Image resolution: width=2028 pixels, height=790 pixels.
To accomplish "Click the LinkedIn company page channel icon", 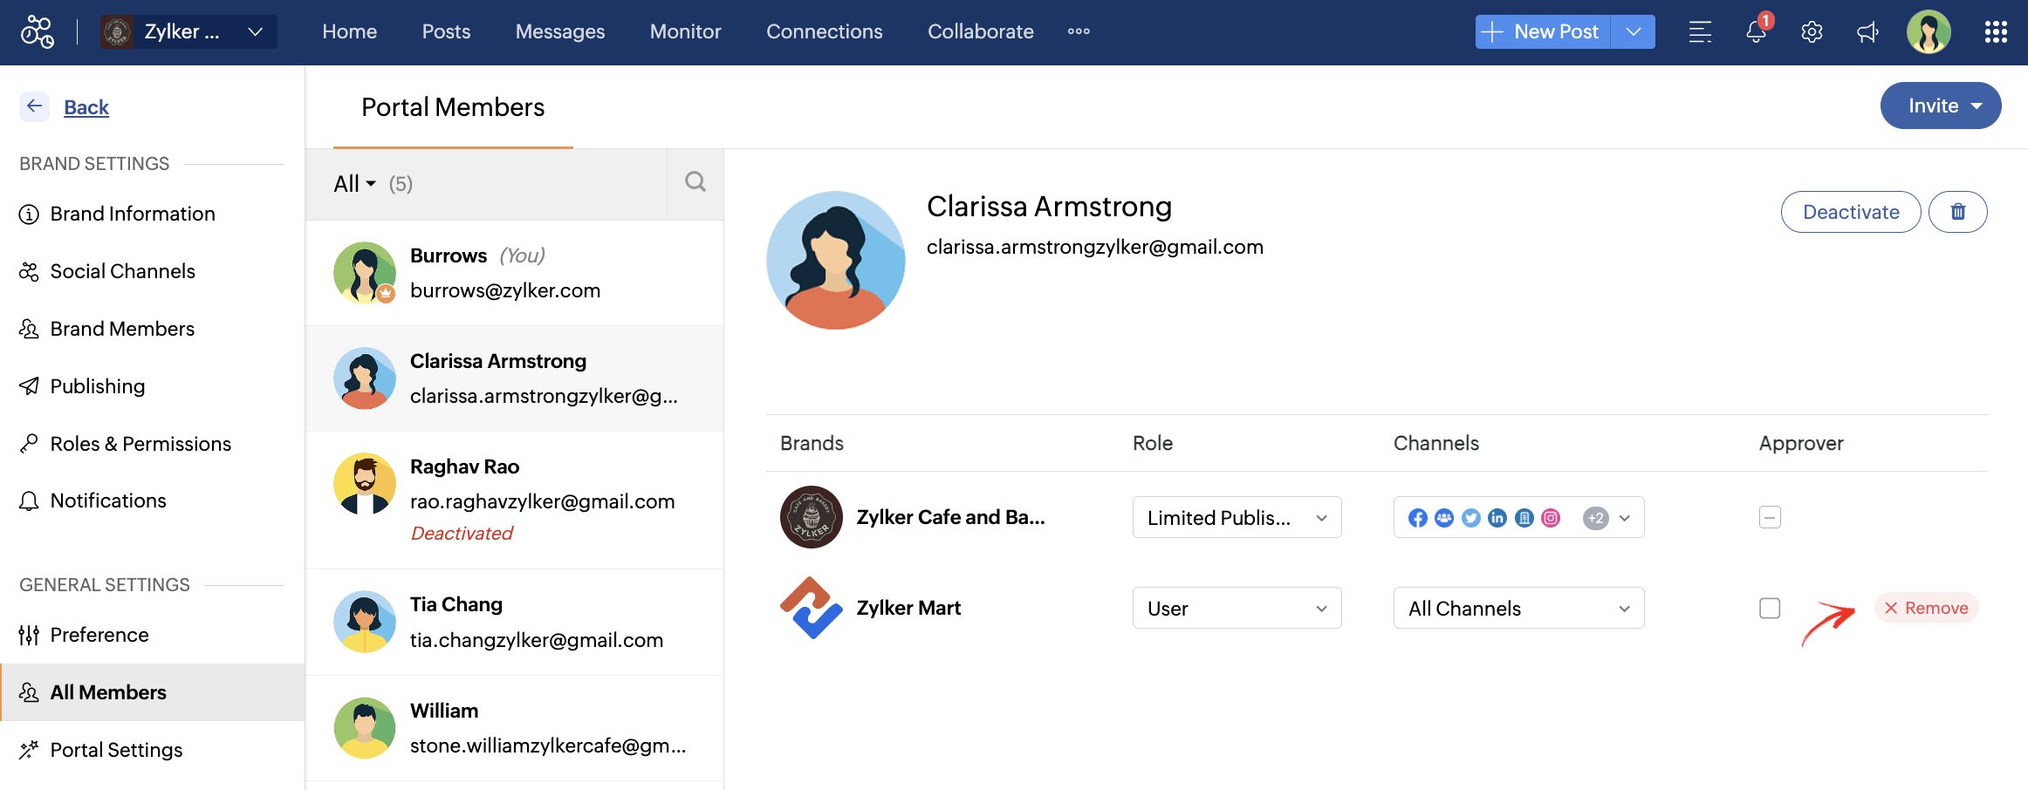I will point(1524,518).
